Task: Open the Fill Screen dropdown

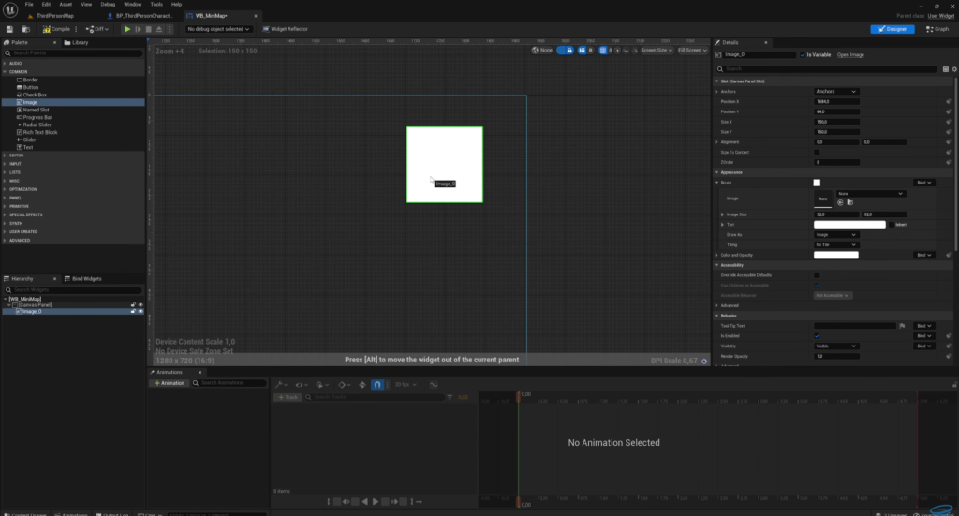Action: (x=692, y=51)
